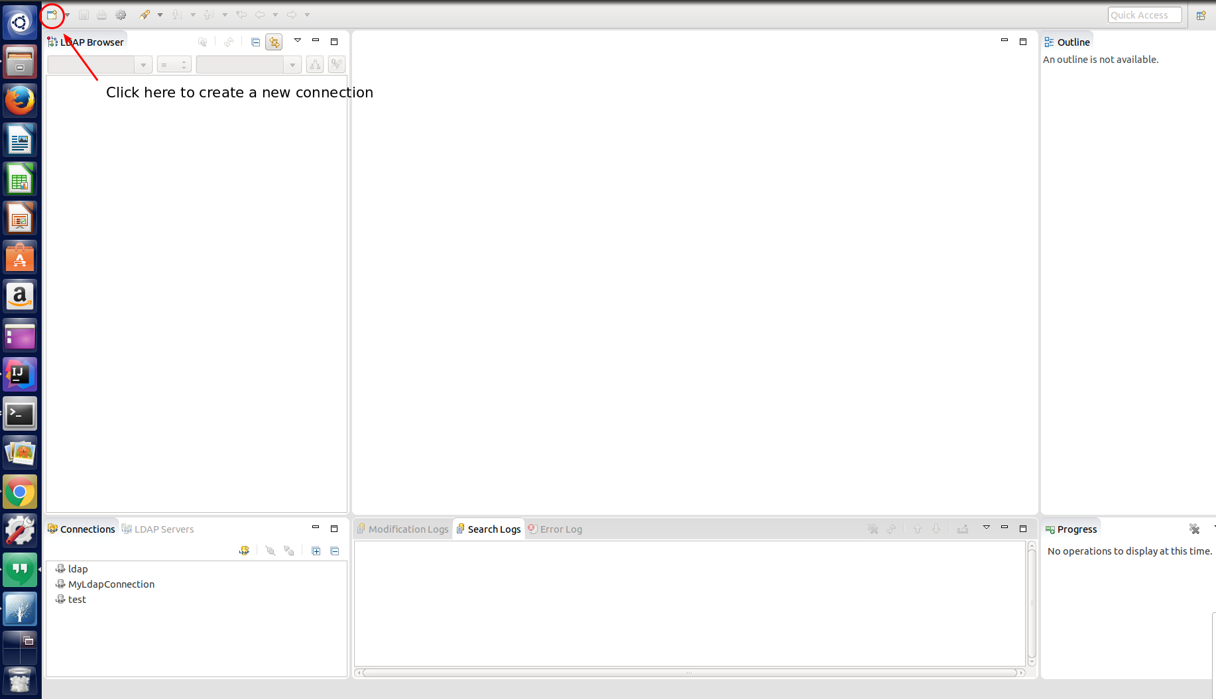This screenshot has height=699, width=1216.
Task: Click the Last Edit Location icon
Action: click(241, 15)
